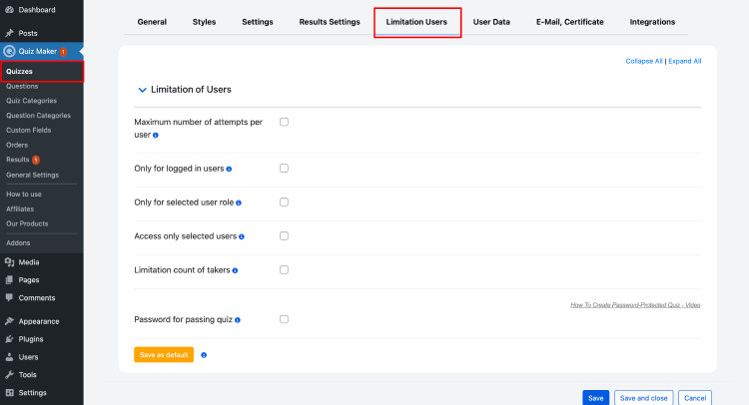Open the User Data tab
This screenshot has height=405, width=749.
(491, 22)
